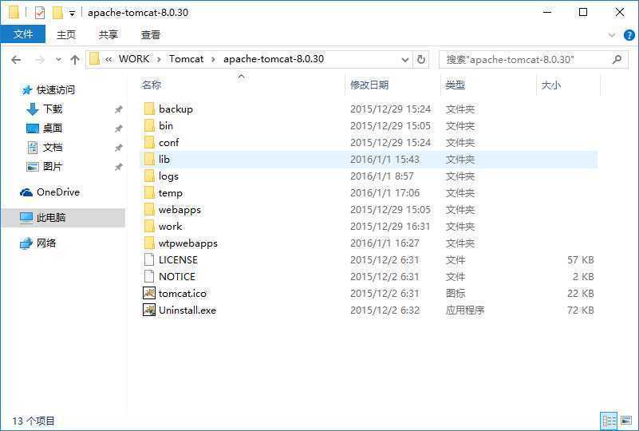Viewport: 639px width, 431px height.
Task: Select the LICENSE file icon
Action: point(149,259)
